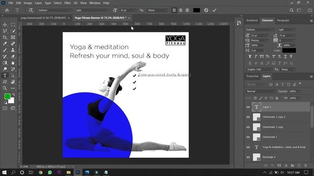The image size is (314, 176).
Task: Toggle visibility of Checkmark 1 layer
Action: tap(248, 137)
